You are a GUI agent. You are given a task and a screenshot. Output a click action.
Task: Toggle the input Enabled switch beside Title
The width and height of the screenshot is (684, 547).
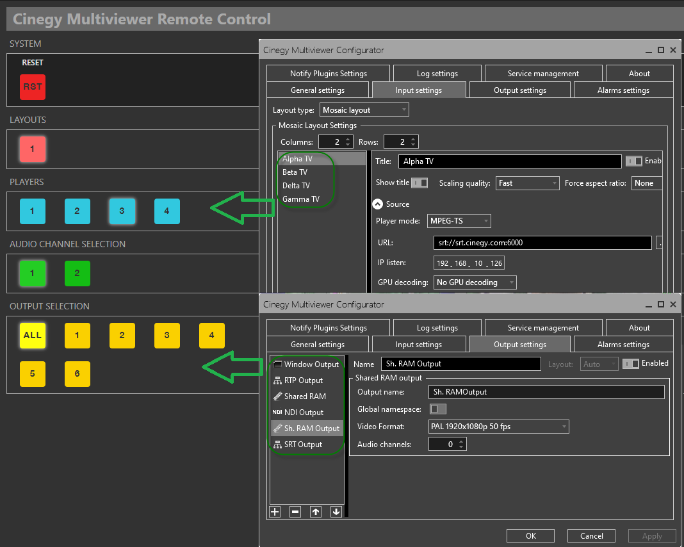(634, 161)
